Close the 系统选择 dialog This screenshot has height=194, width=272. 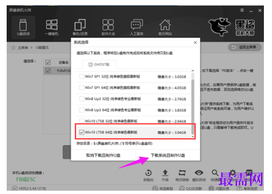point(195,43)
